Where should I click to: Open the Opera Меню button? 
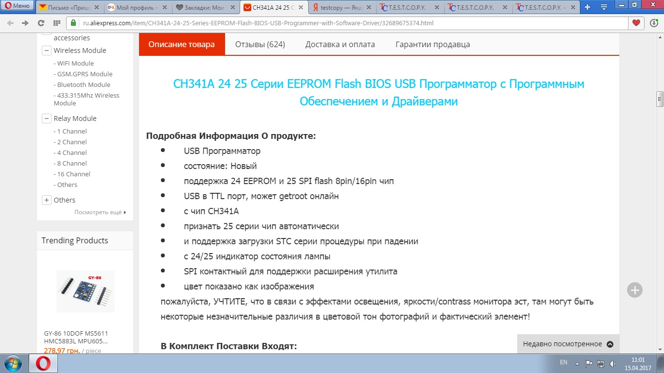click(x=17, y=6)
